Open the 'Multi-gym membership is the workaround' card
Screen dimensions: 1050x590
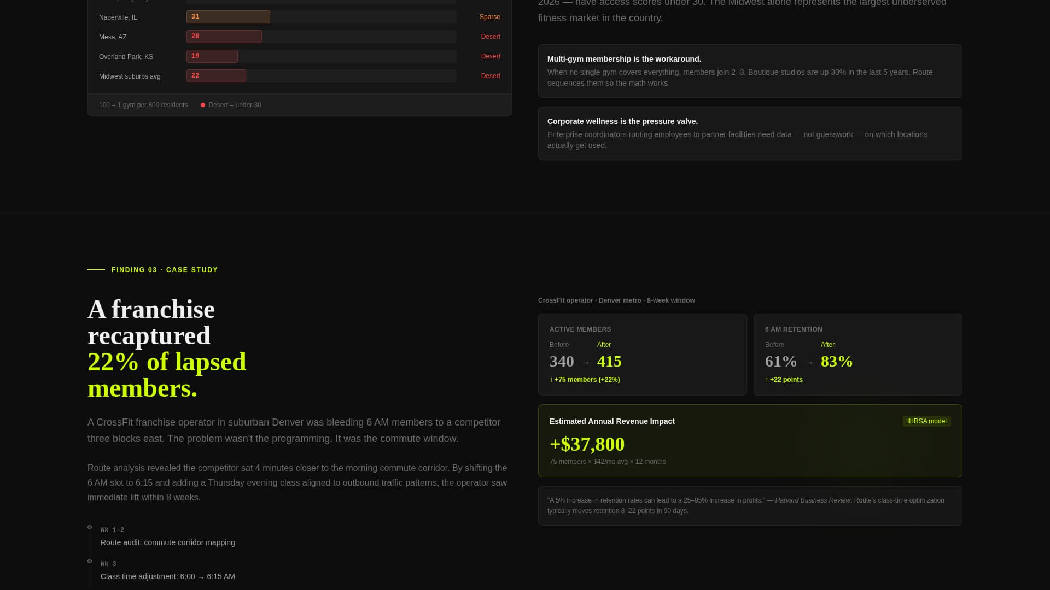coord(750,71)
